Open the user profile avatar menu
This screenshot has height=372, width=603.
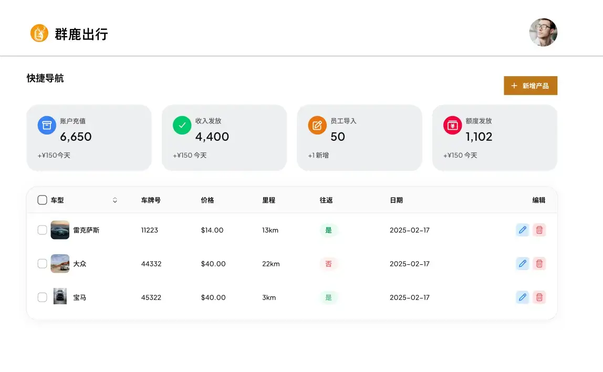coord(543,33)
